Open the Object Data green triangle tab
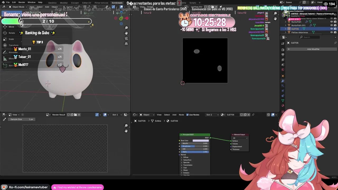The width and height of the screenshot is (338, 190). 283,101
